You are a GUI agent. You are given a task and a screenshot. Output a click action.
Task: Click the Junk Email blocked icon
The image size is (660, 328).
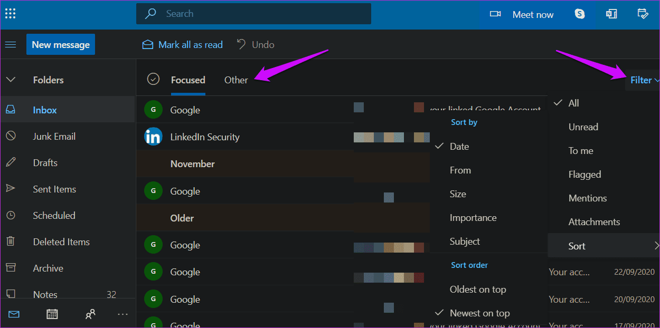pyautogui.click(x=11, y=136)
